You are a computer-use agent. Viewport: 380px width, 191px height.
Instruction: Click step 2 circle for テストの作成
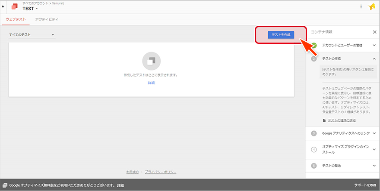(314, 59)
